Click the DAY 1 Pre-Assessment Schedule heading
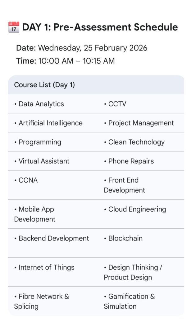191x319 pixels. click(x=100, y=27)
